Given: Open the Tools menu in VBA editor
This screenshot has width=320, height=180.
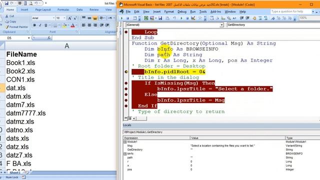Looking at the screenshot, I should [x=203, y=11].
